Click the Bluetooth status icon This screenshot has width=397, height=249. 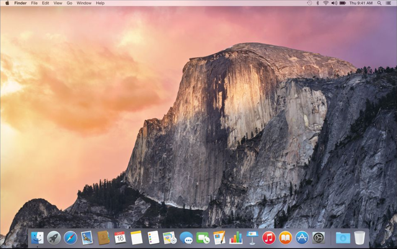tap(318, 3)
